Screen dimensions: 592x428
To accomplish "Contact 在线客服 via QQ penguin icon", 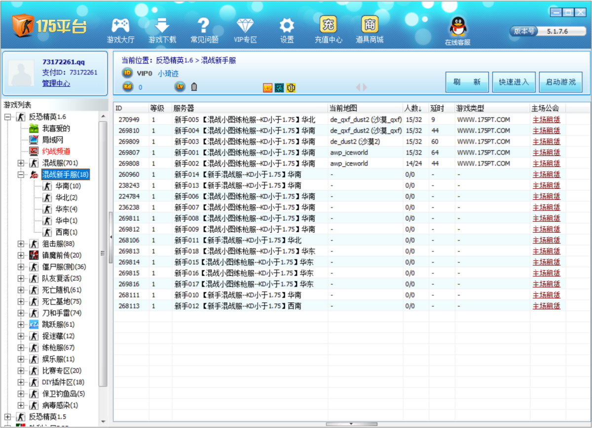I will coord(457,27).
